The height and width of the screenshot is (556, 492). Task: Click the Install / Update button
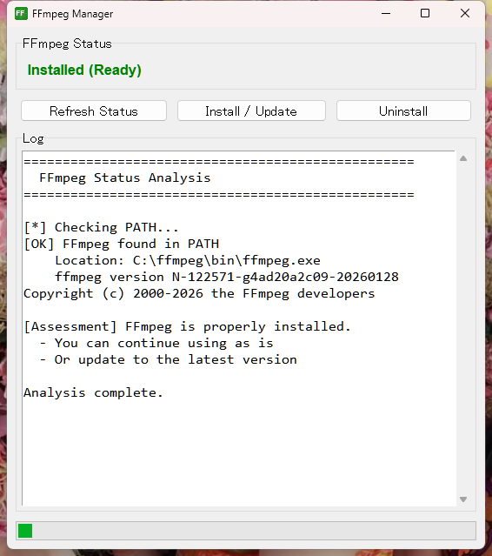click(251, 111)
